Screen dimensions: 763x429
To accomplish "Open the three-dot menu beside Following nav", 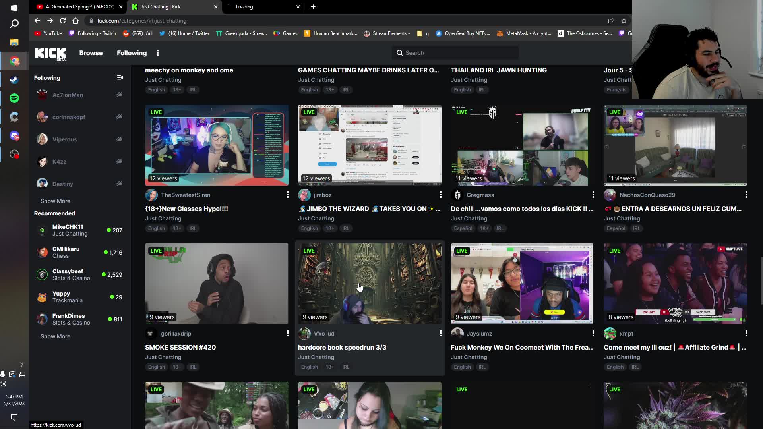I will [x=158, y=52].
